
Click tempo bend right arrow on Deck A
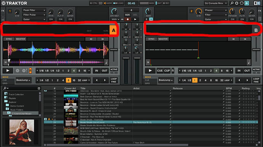point(103,39)
